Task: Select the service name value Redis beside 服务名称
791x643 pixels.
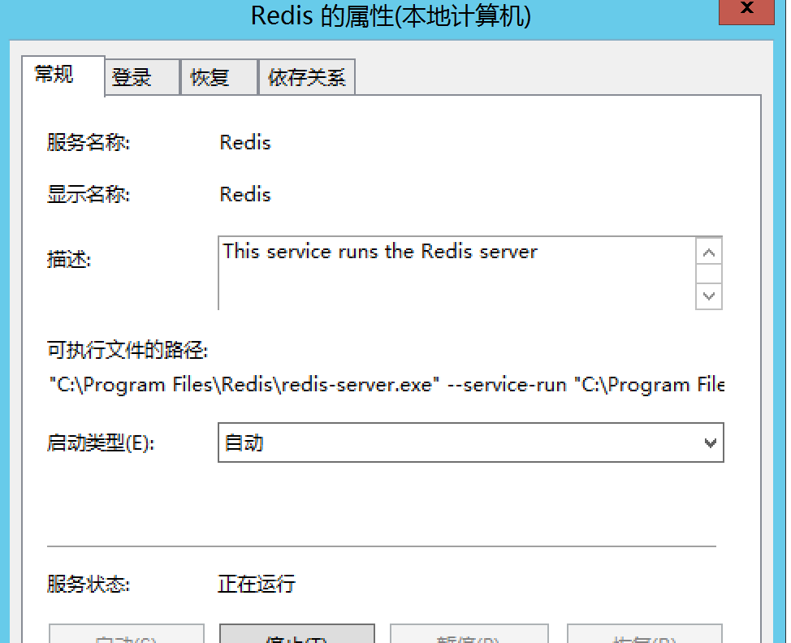Action: (x=245, y=143)
